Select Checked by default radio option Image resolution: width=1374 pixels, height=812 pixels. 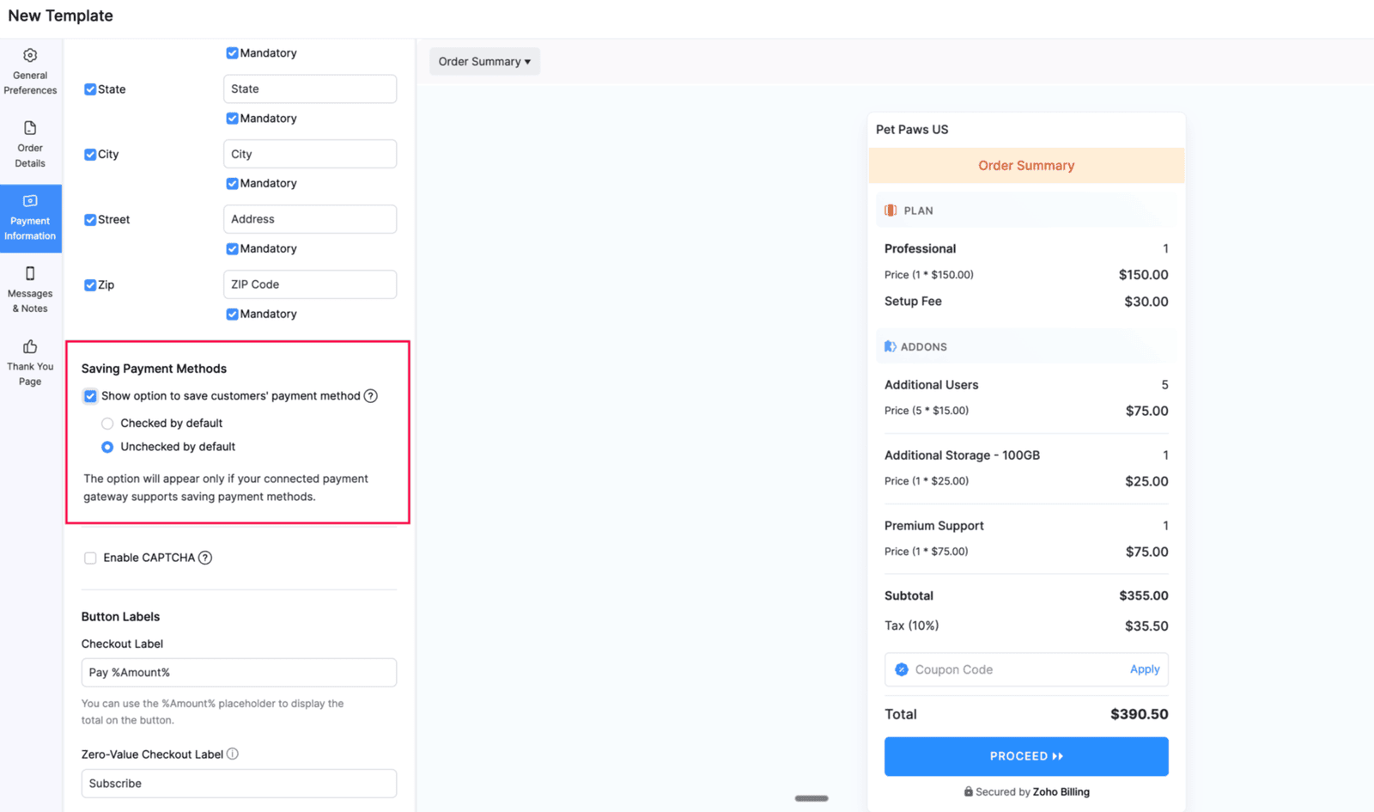click(107, 424)
